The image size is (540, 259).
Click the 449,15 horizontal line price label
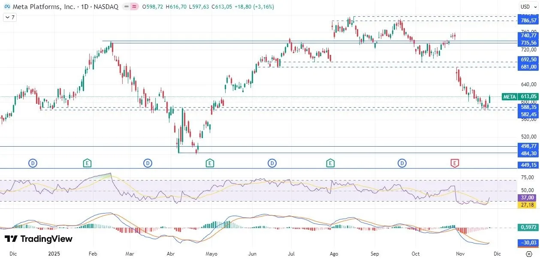point(528,165)
